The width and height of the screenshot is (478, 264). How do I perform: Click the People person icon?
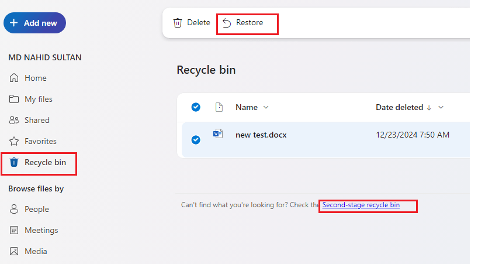coord(14,209)
